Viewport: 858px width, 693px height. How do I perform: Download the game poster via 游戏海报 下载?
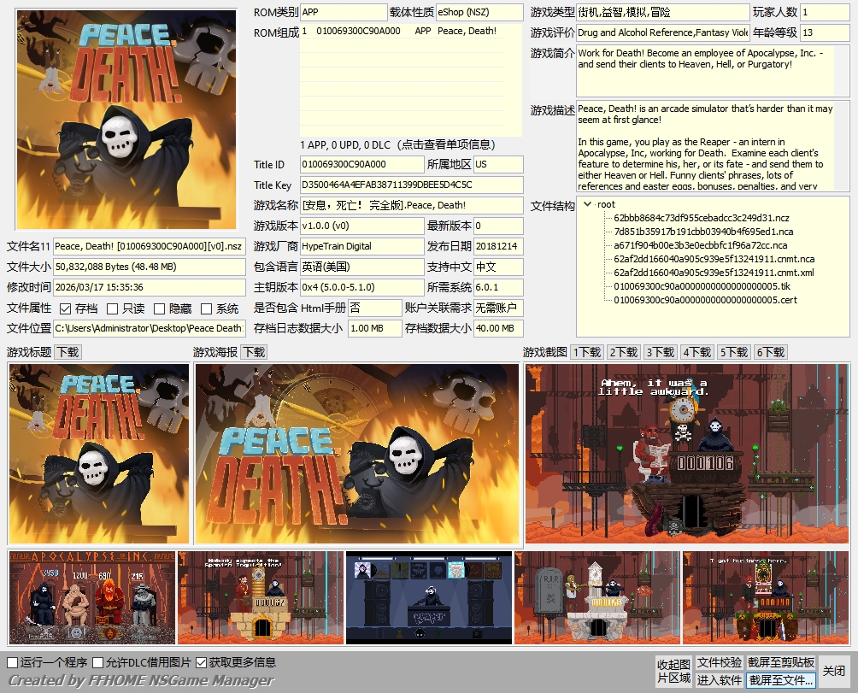[254, 352]
